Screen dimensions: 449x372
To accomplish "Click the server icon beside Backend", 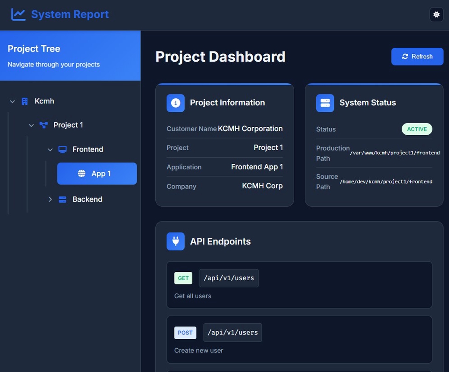I will [x=62, y=199].
